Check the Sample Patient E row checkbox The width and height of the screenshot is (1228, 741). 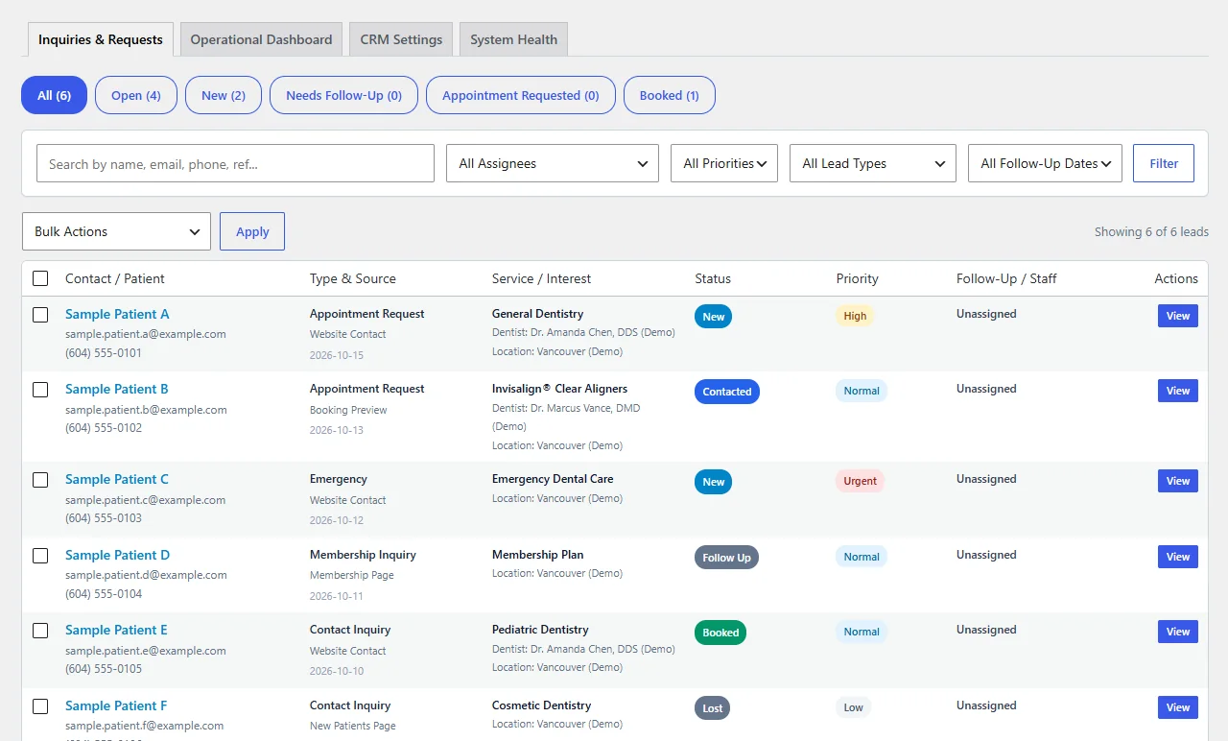[40, 631]
